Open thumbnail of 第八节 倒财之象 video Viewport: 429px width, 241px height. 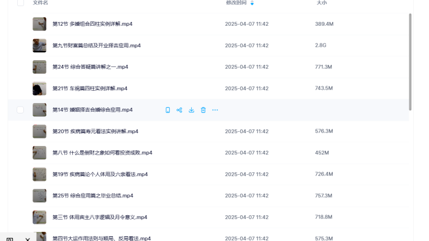(39, 153)
